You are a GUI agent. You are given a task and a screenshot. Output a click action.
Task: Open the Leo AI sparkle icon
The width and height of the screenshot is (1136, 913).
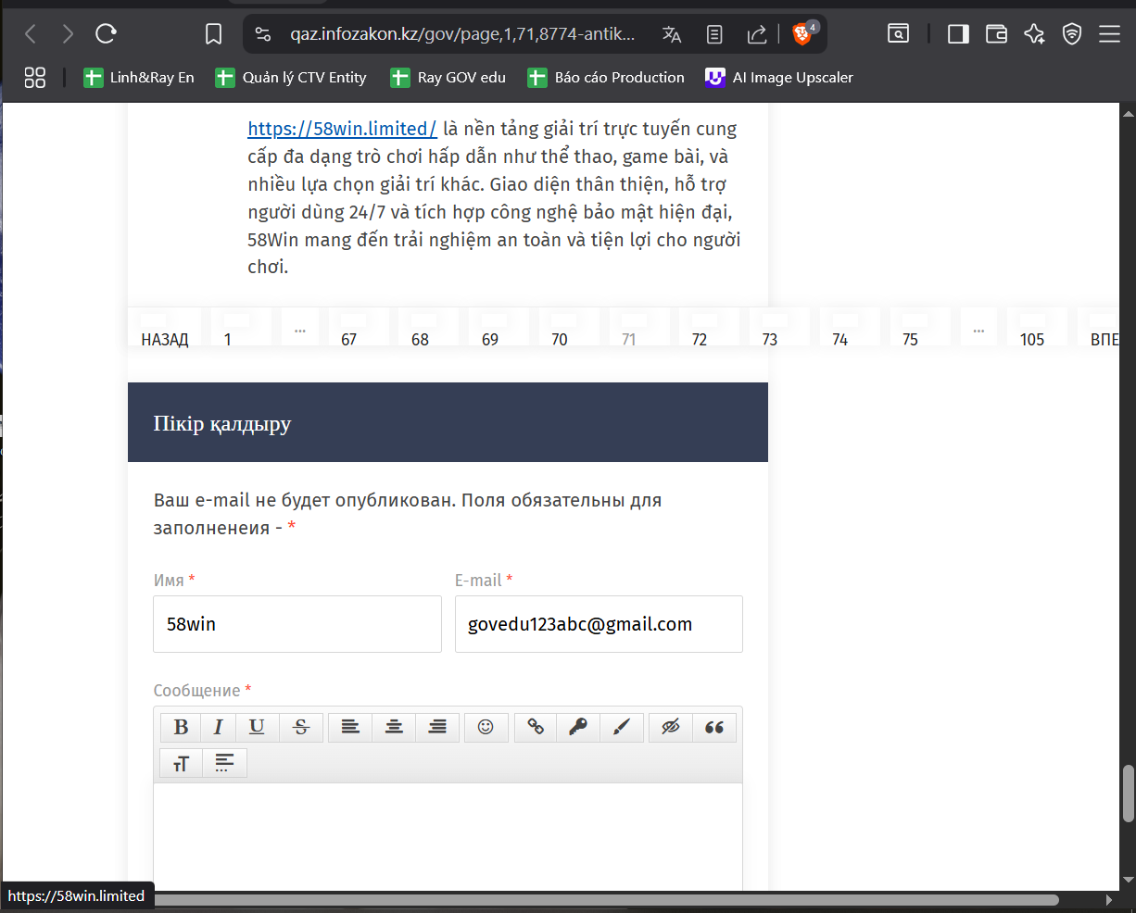(1034, 34)
